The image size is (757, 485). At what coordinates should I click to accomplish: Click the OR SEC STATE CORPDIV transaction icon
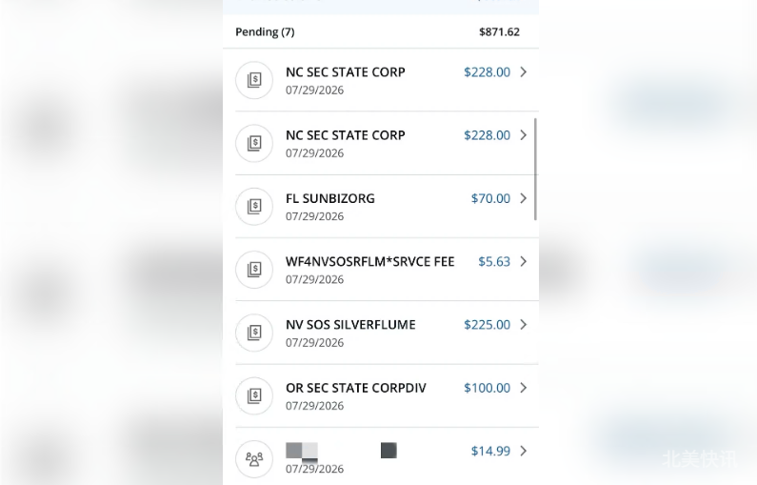coord(254,396)
